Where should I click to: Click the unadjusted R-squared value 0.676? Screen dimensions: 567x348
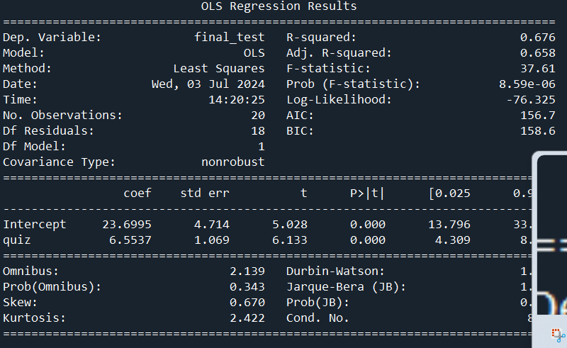(538, 38)
